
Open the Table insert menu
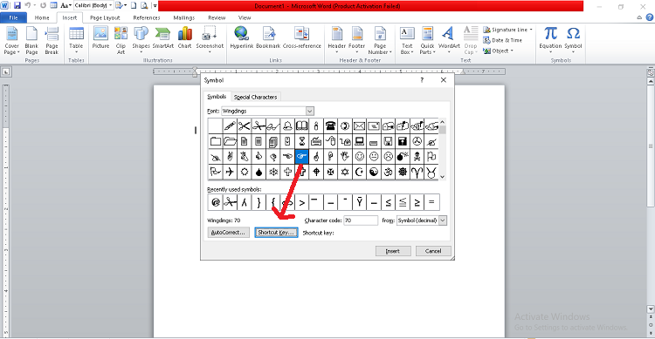pyautogui.click(x=76, y=40)
